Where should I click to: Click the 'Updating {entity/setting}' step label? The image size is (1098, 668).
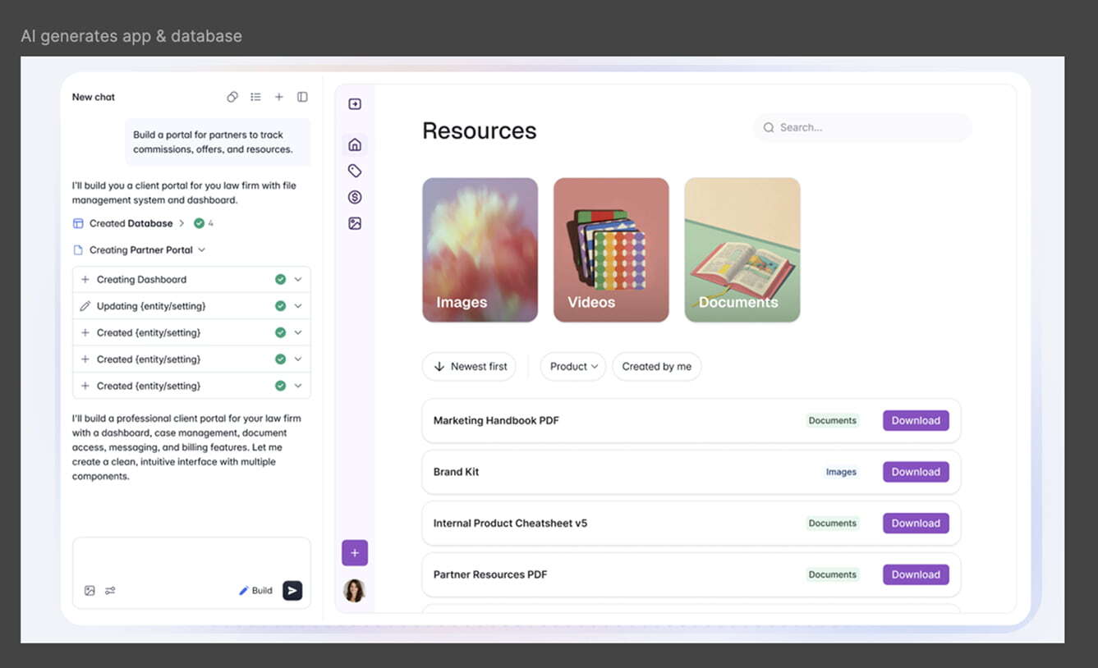(x=151, y=306)
